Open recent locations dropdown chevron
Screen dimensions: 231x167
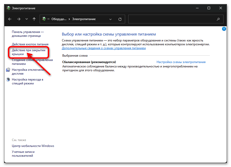[27, 19]
